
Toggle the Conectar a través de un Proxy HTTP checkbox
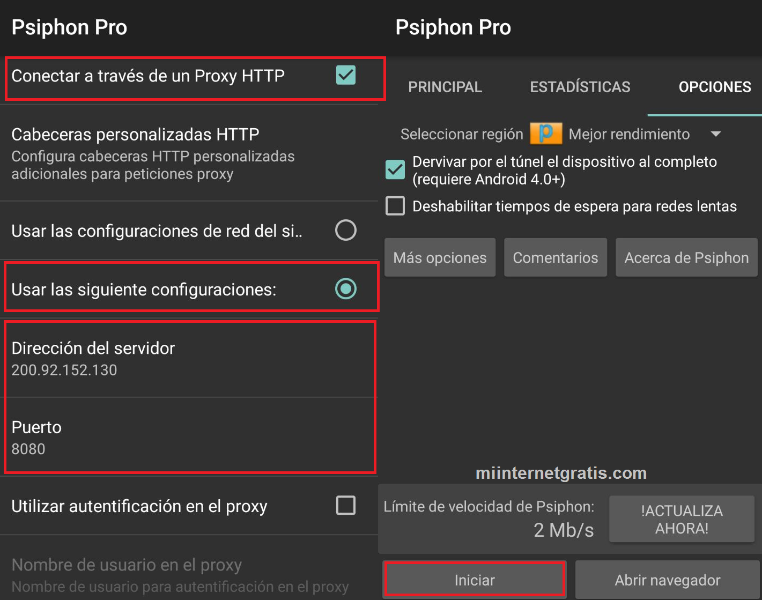(x=346, y=75)
